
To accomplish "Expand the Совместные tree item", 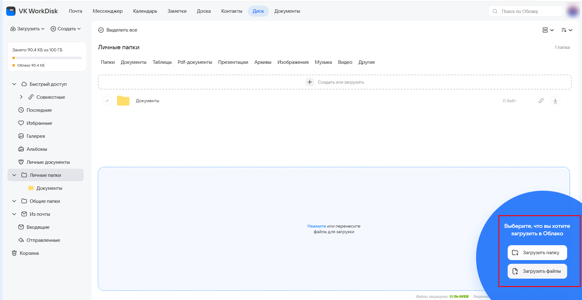I will coord(21,97).
